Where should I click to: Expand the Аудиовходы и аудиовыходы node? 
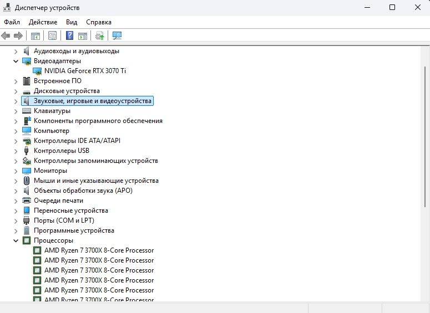click(x=16, y=51)
